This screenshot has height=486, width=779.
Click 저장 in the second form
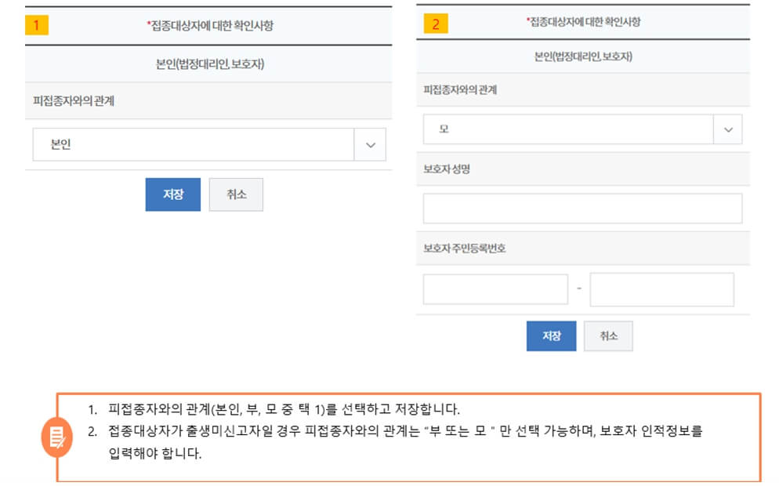click(x=551, y=335)
